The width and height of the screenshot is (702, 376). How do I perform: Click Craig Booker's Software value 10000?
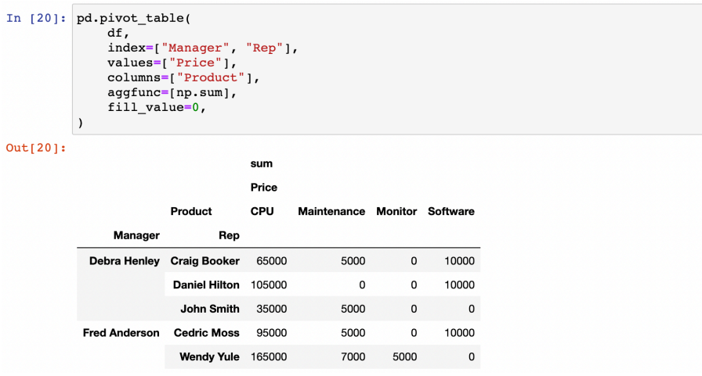[459, 261]
